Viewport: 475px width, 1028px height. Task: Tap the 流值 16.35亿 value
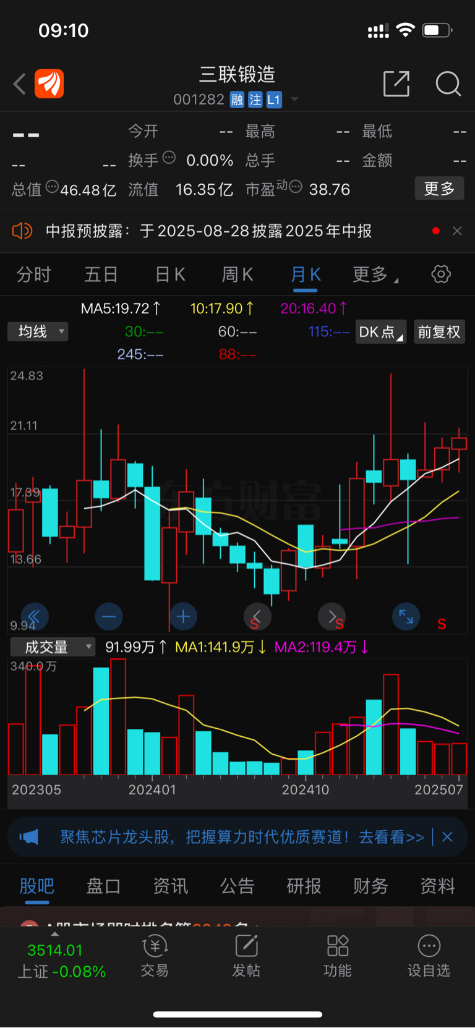pos(181,189)
